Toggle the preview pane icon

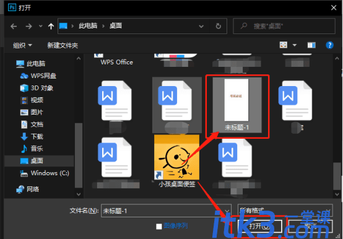[311, 45]
